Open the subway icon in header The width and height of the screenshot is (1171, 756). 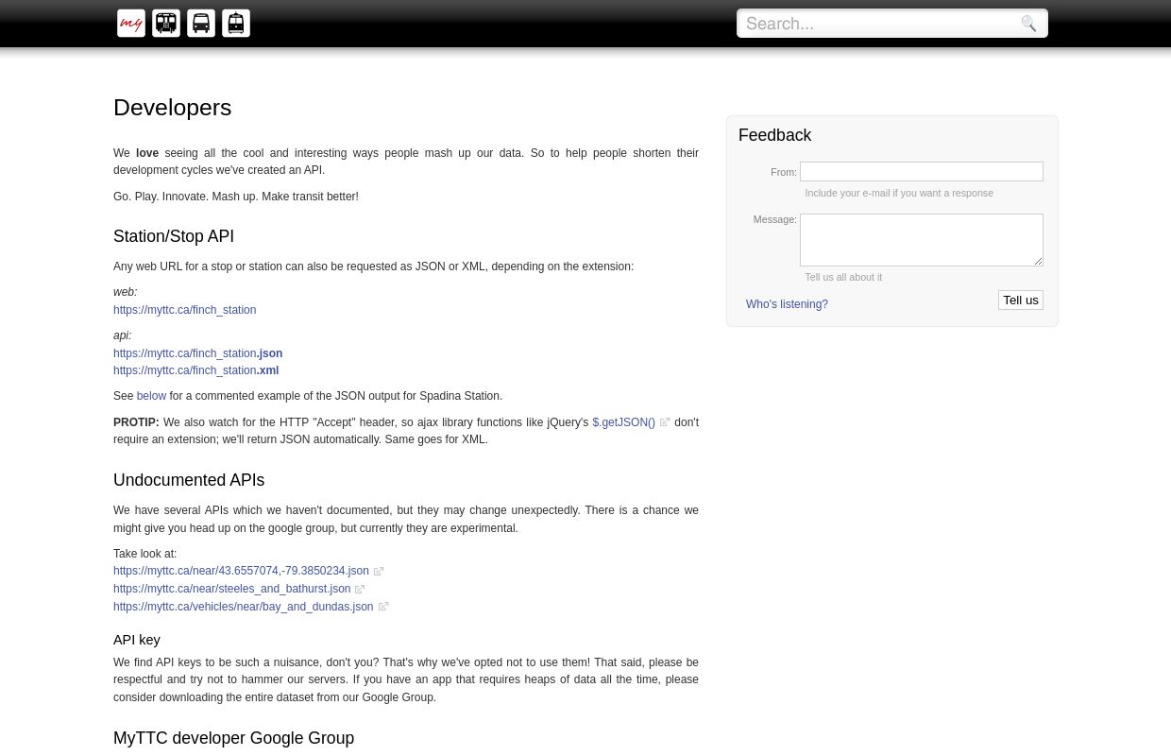pyautogui.click(x=166, y=24)
